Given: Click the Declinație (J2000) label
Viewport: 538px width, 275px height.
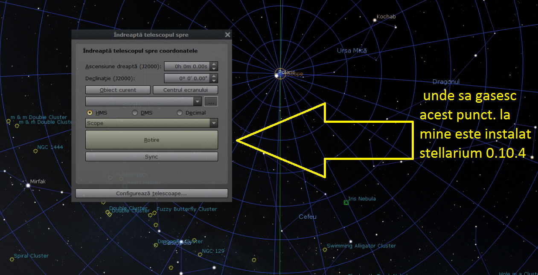Looking at the screenshot, I should [x=110, y=78].
